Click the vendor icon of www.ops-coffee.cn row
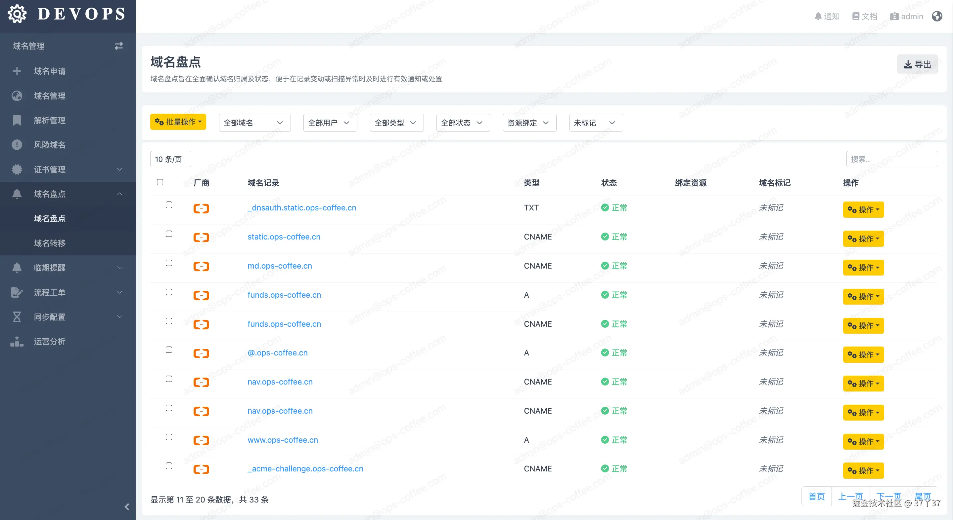 tap(201, 441)
